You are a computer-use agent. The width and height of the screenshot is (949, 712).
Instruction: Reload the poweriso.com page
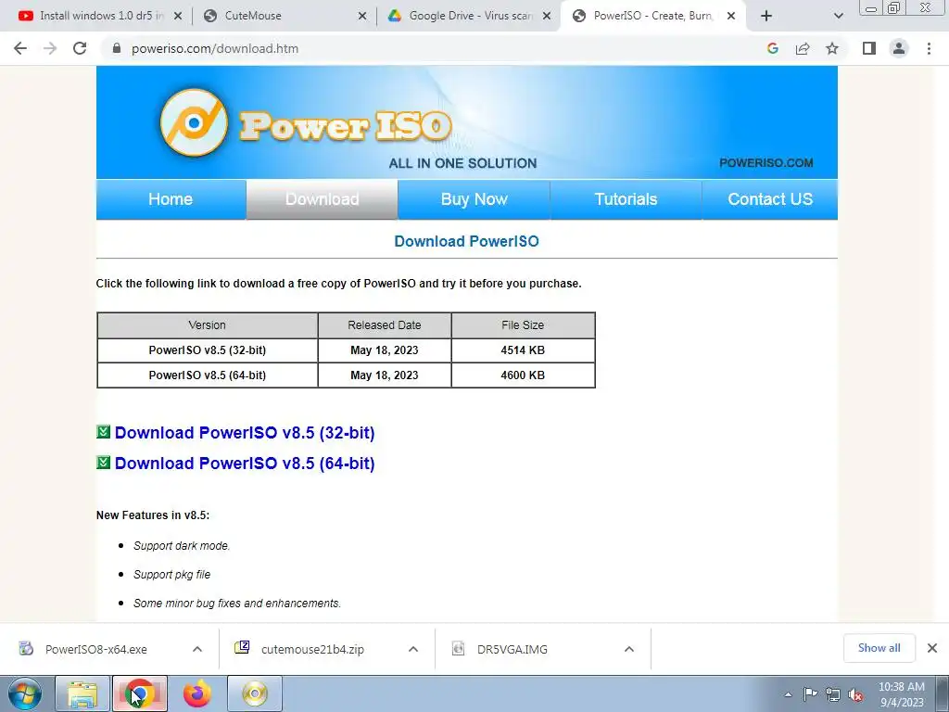80,48
